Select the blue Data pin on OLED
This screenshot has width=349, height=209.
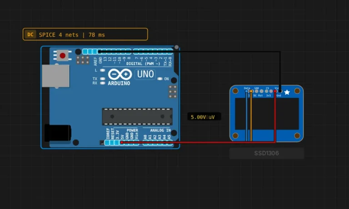[x=246, y=91]
